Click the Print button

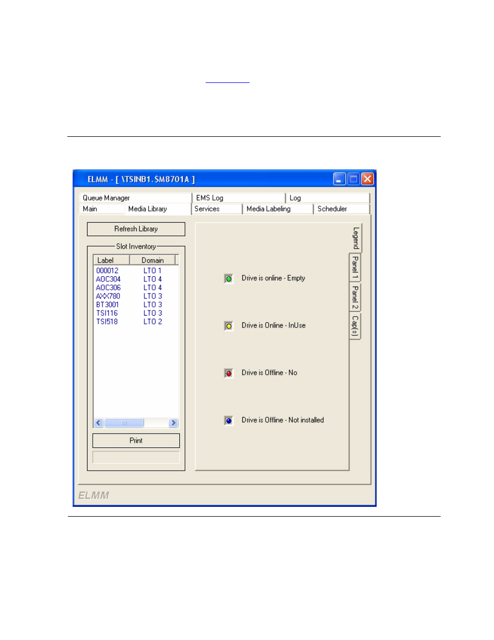click(136, 440)
